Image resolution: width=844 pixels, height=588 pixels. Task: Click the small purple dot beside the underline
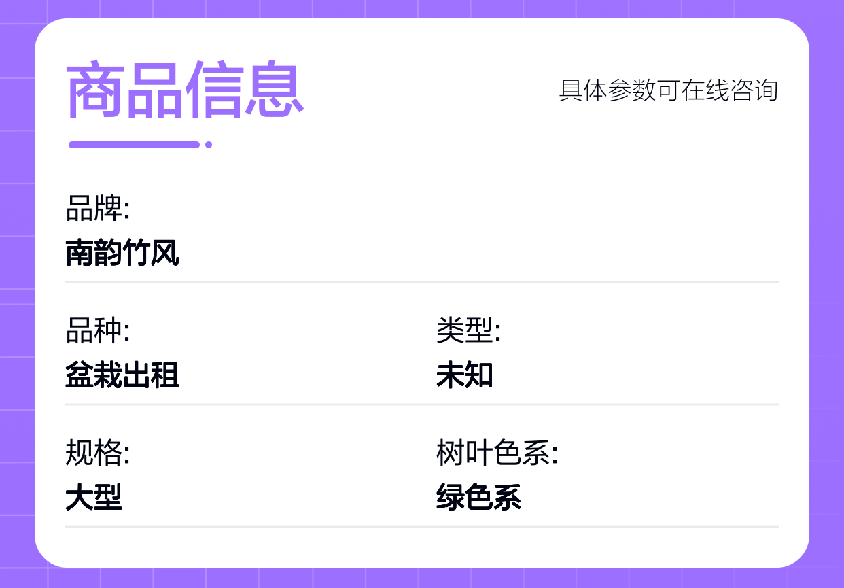click(209, 144)
